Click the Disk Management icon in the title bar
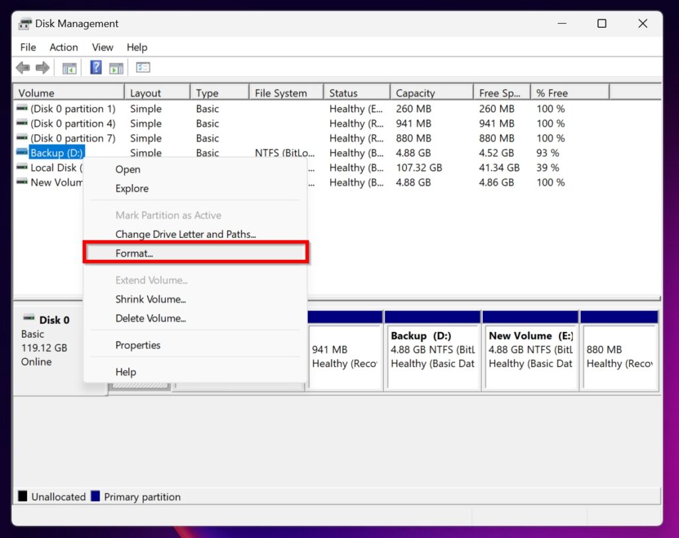This screenshot has height=538, width=679. coord(25,23)
